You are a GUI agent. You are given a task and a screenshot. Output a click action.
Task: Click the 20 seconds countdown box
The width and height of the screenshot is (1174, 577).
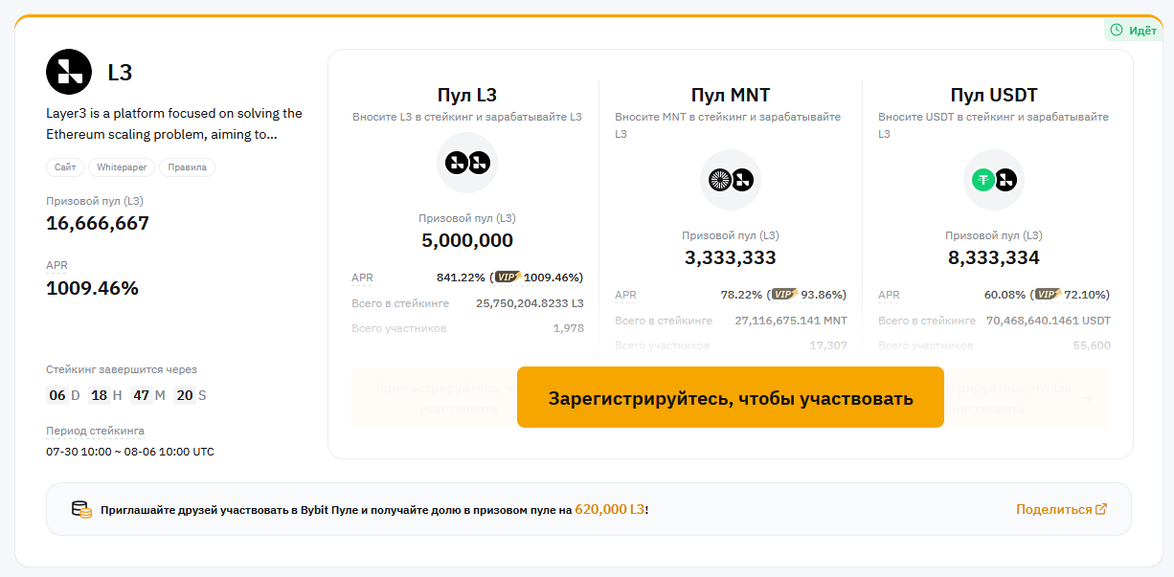coord(184,395)
